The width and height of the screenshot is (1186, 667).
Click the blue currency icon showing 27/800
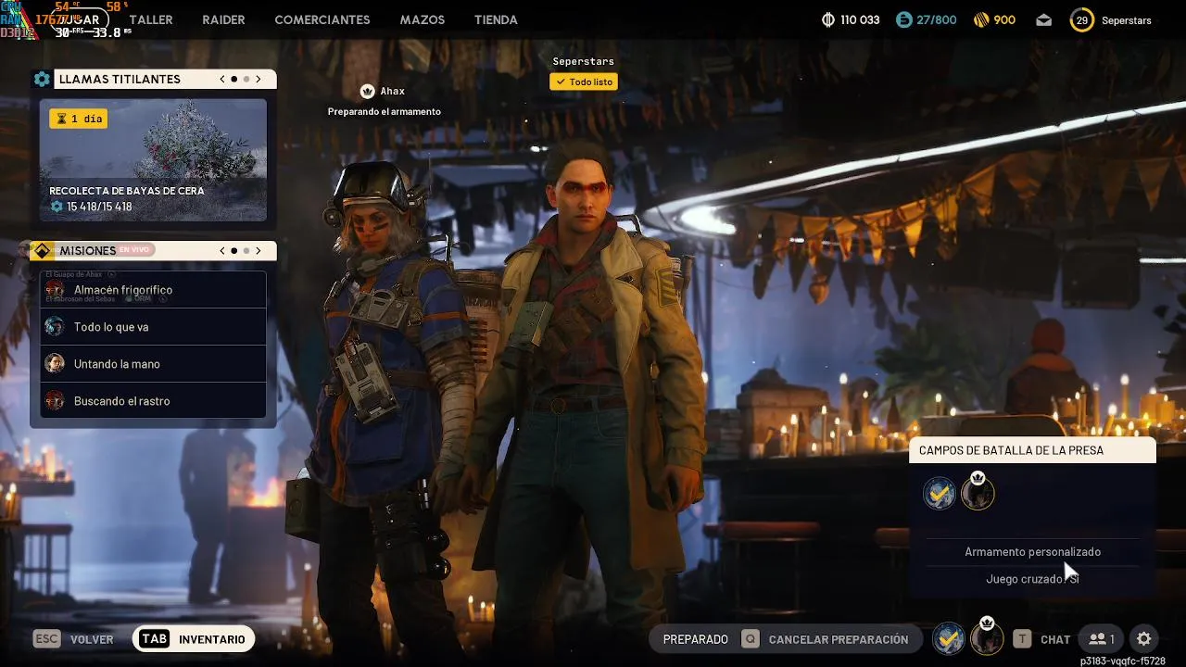(x=904, y=19)
